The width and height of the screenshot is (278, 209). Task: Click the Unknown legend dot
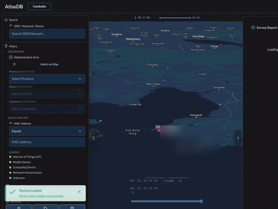click(10, 178)
